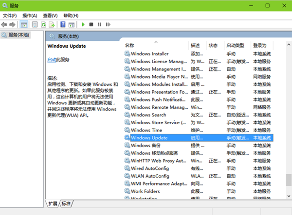Click the Stop service square icon
Screen dimensions: 292x215
[91, 24]
